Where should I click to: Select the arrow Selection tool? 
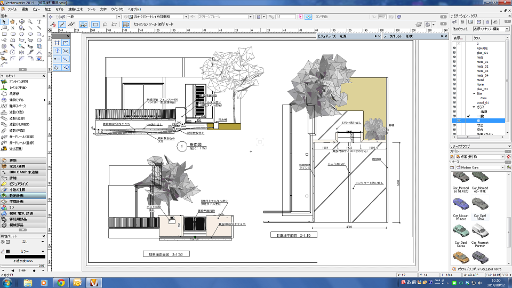click(x=4, y=22)
